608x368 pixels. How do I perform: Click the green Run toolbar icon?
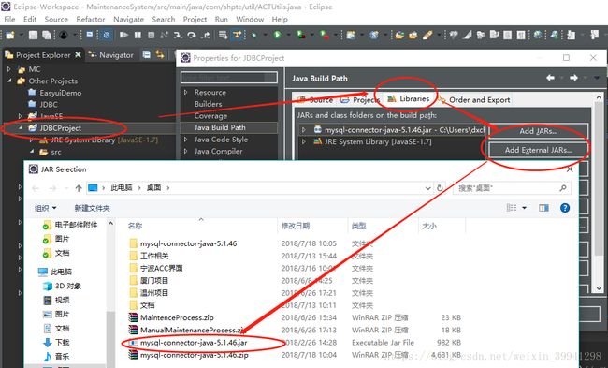pos(277,36)
